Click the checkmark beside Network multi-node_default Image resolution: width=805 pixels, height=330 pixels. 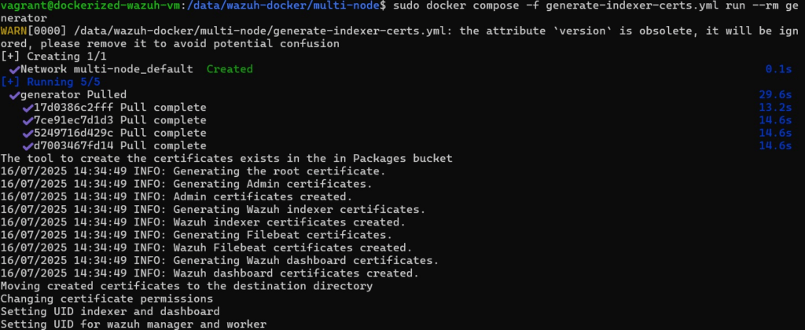pos(15,69)
